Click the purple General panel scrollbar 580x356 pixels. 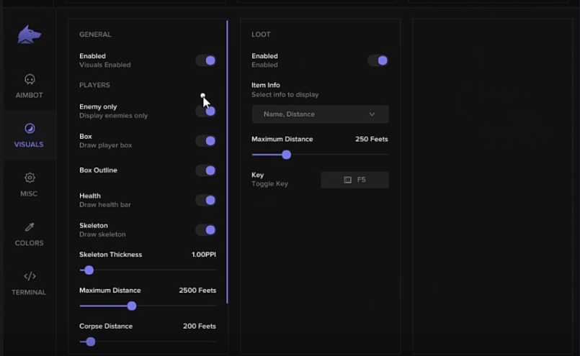[x=227, y=162]
